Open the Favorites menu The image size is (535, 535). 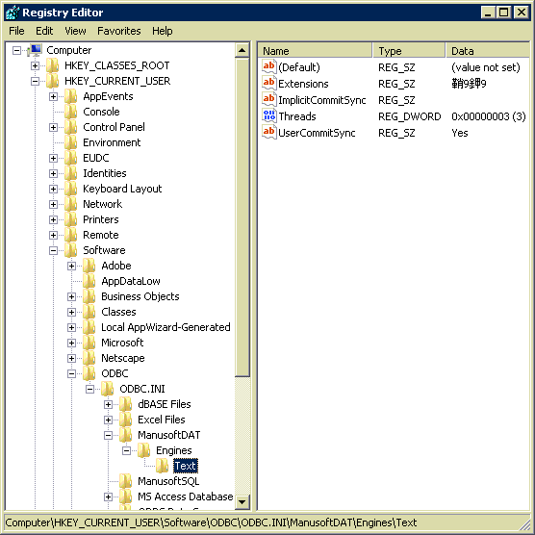119,31
